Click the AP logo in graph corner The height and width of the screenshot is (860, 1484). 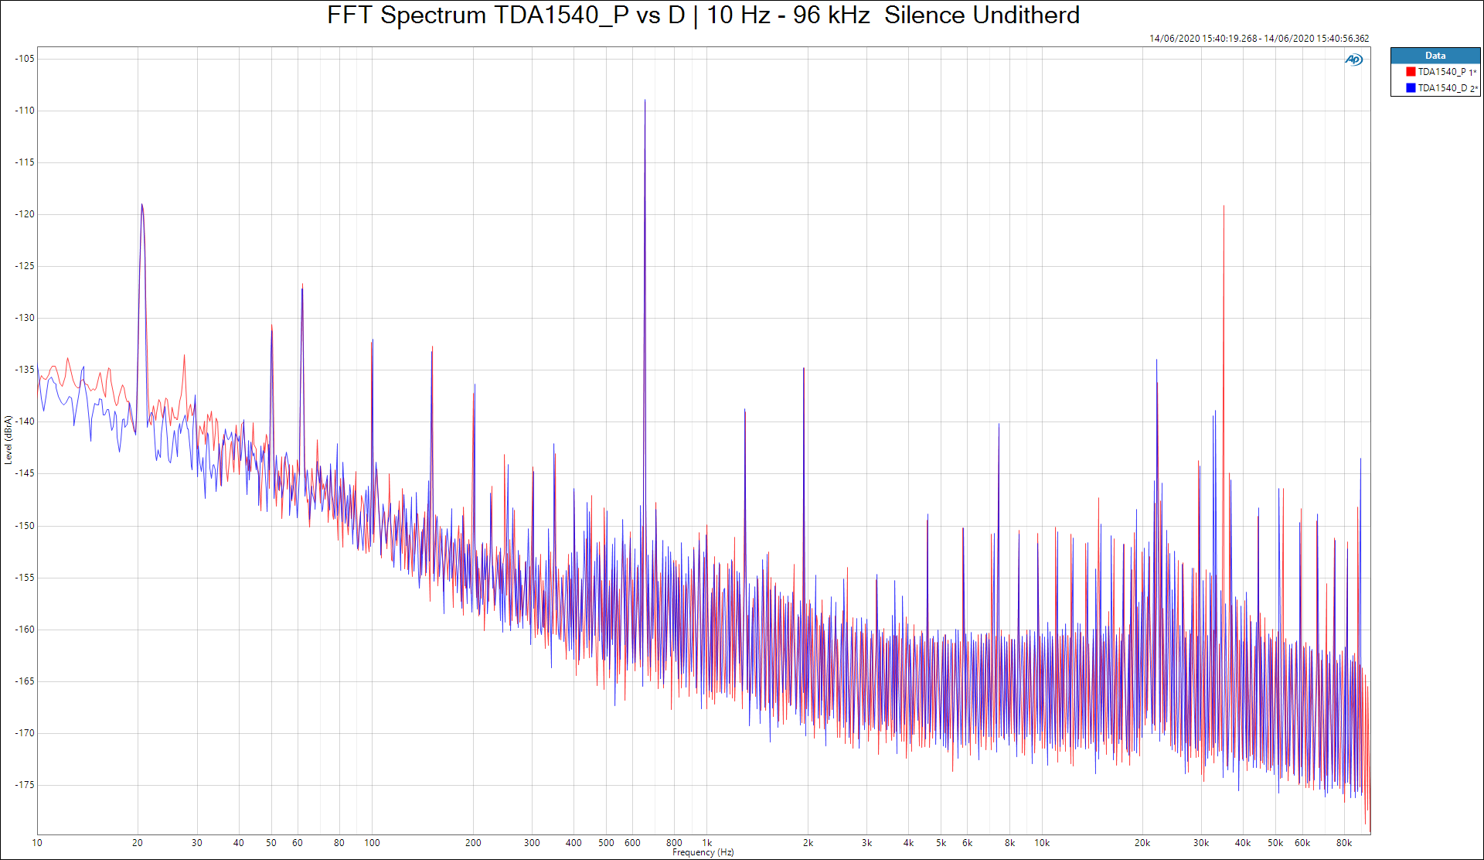click(1353, 60)
